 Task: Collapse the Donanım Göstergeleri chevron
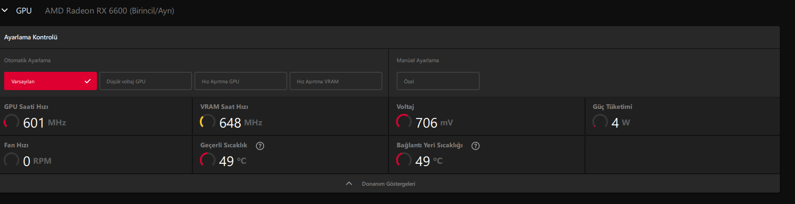(349, 183)
